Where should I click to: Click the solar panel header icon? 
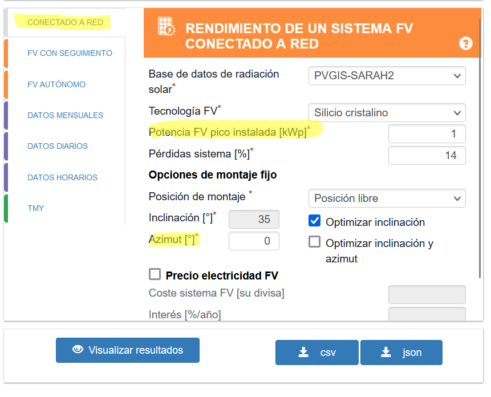pyautogui.click(x=167, y=28)
